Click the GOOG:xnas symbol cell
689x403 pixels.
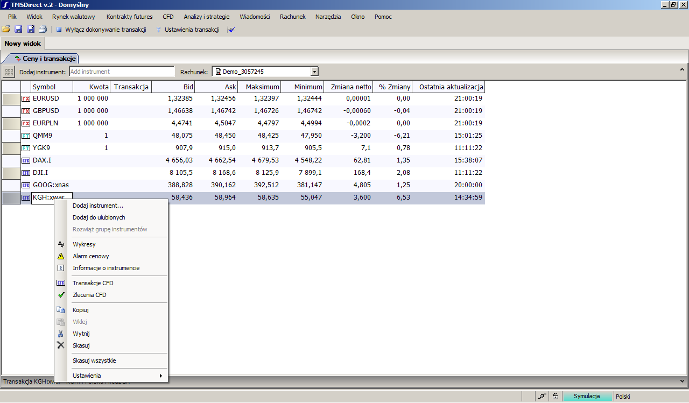(x=52, y=185)
